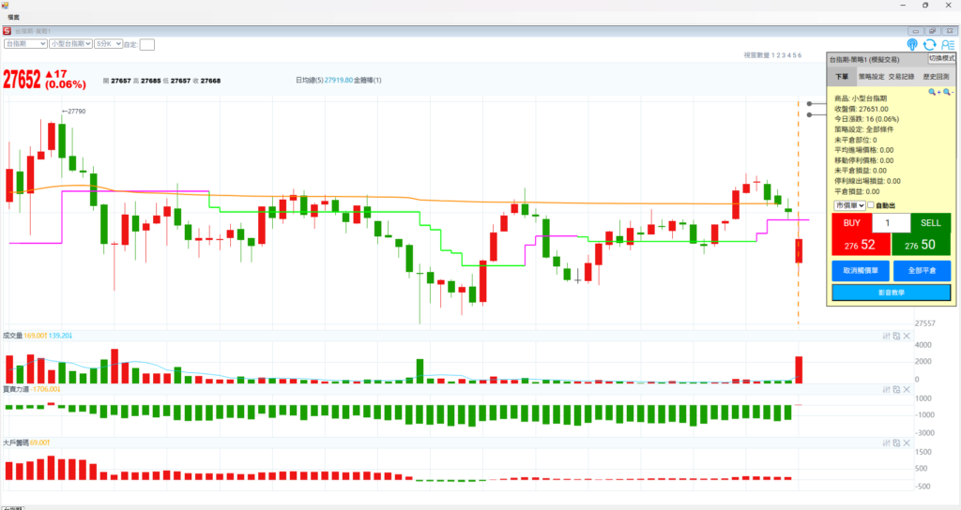Screen dimensions: 961x510
Task: Click the broadcast signal icon in top toolbar
Action: 912,44
